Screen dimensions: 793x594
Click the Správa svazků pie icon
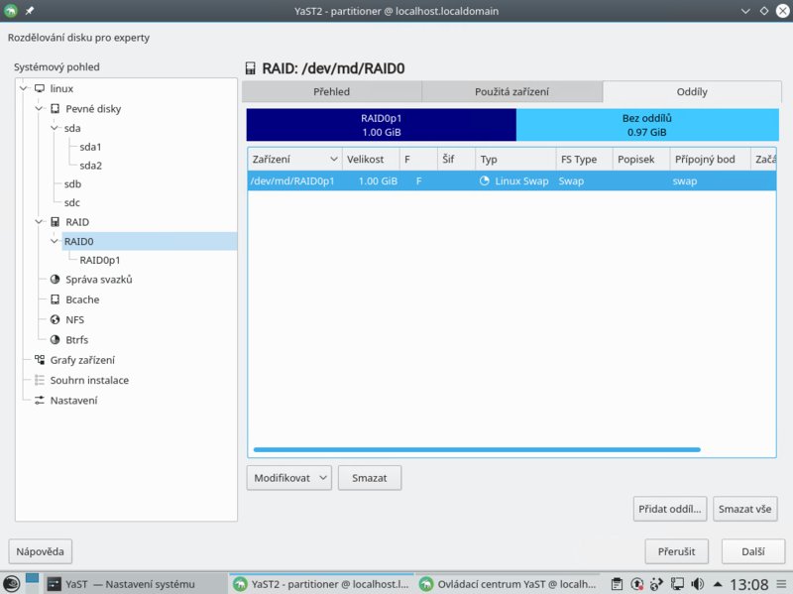click(x=56, y=280)
